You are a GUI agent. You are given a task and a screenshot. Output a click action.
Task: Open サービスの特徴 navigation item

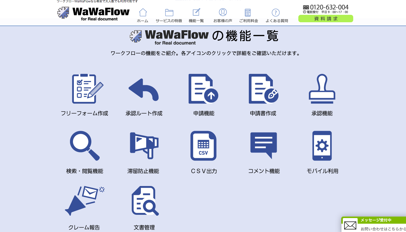coord(169,15)
